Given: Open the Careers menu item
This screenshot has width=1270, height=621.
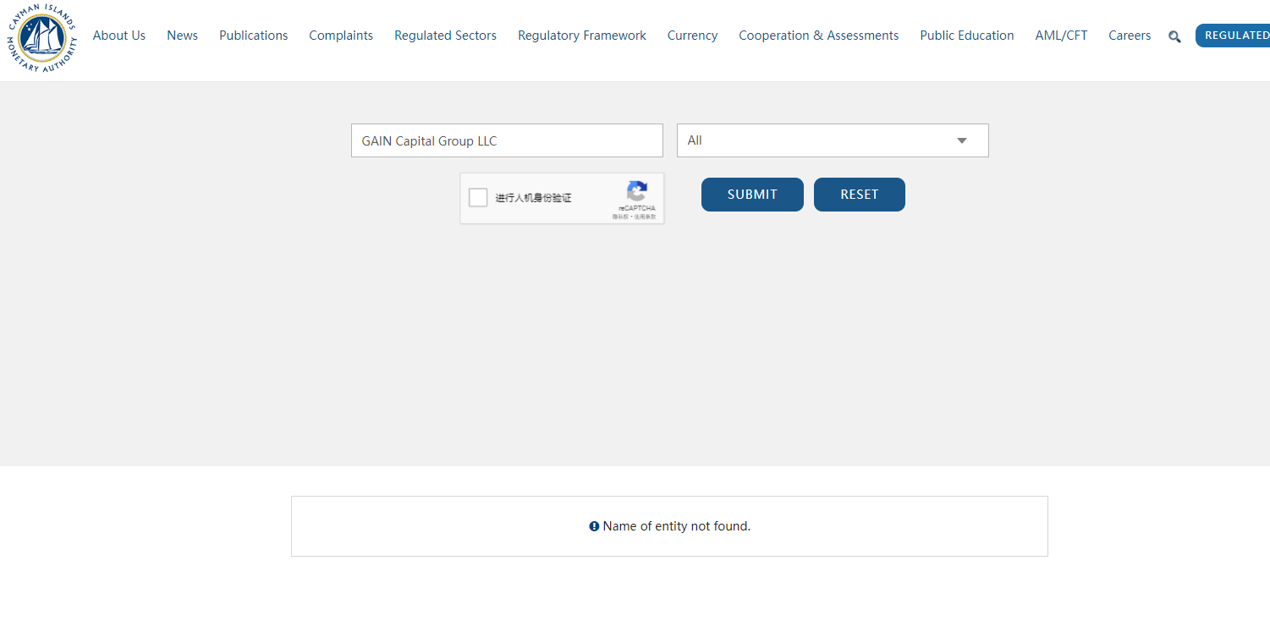Looking at the screenshot, I should point(1130,36).
